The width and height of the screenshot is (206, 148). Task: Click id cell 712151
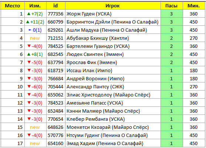click(55, 38)
